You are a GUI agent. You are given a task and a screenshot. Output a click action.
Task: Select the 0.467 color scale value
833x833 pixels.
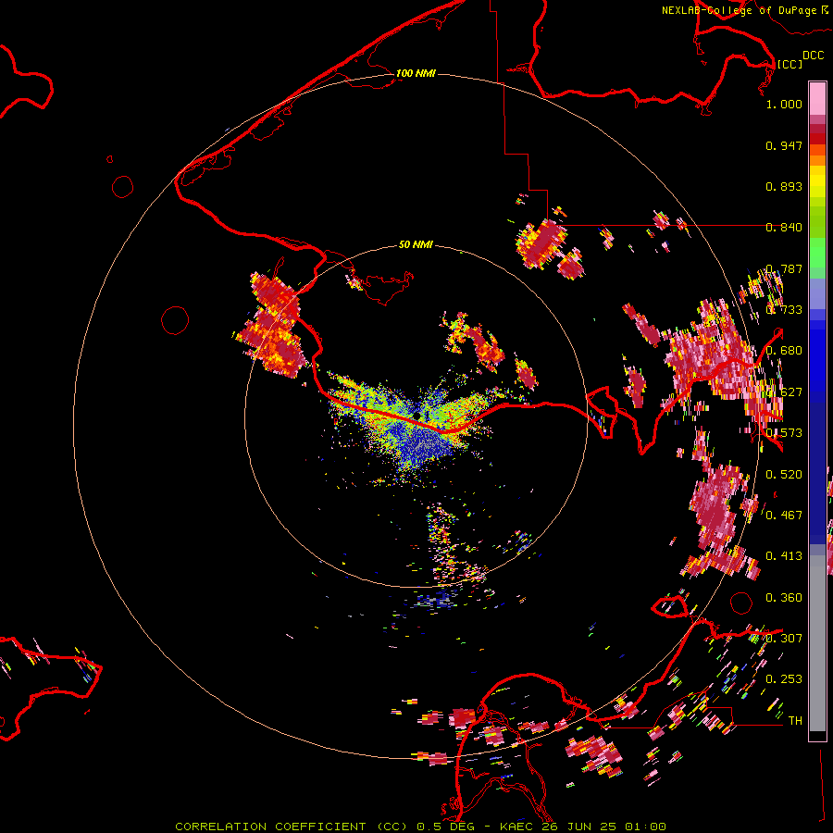[784, 515]
